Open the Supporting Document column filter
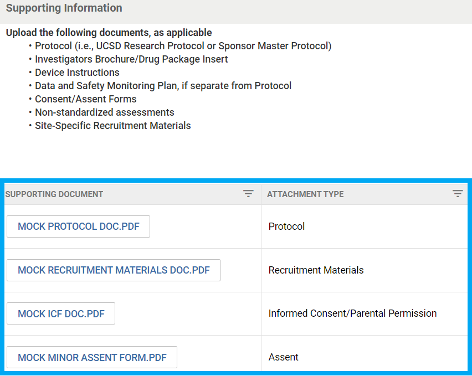The height and width of the screenshot is (376, 472). point(248,194)
